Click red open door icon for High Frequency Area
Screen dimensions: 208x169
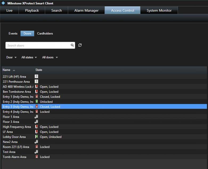click(36, 127)
